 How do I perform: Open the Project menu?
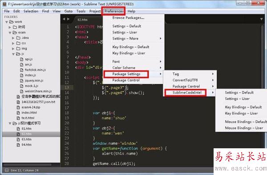point(95,11)
